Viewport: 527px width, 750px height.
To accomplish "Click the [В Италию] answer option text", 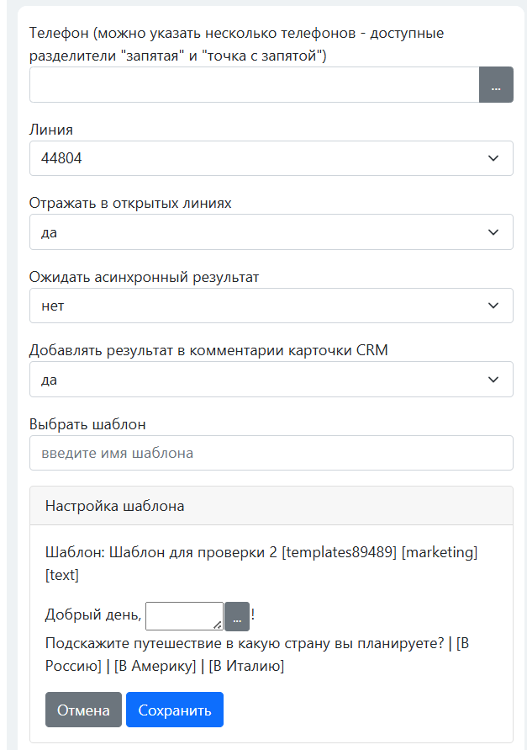I will click(x=247, y=666).
